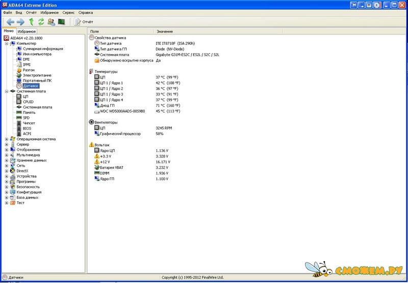The image size is (408, 283).
Task: Open the Отчёт menu in menu bar
Action: (31, 12)
